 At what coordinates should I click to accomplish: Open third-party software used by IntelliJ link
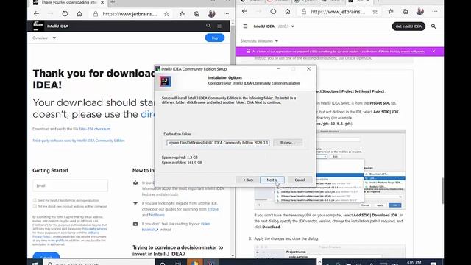[79, 141]
